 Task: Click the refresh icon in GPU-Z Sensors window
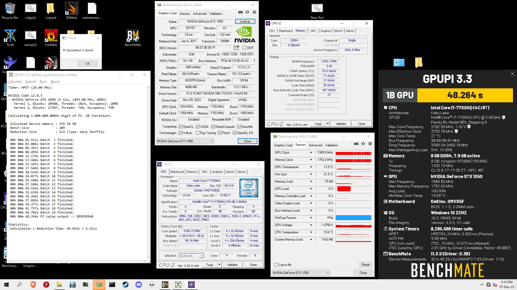coord(363,144)
